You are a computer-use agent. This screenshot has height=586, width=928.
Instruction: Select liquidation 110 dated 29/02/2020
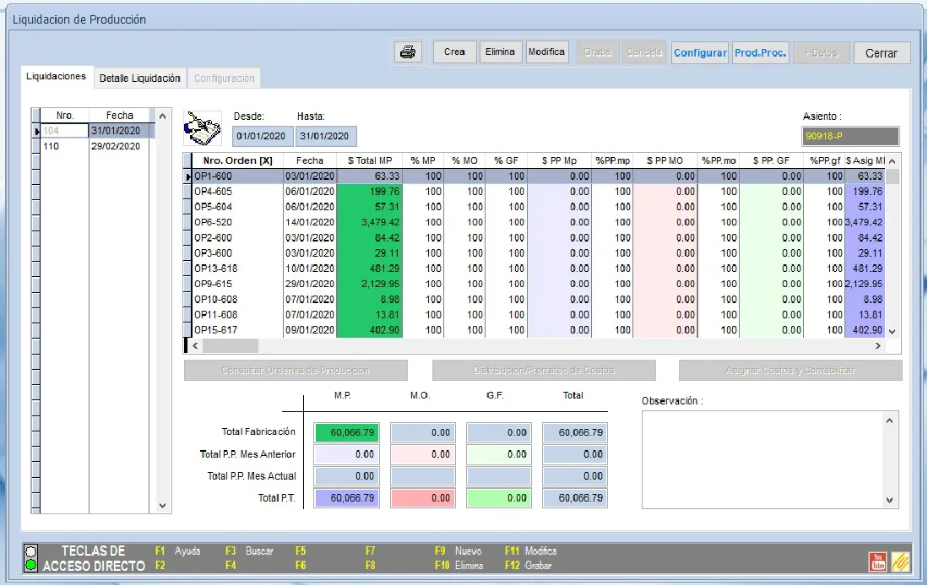pyautogui.click(x=94, y=146)
